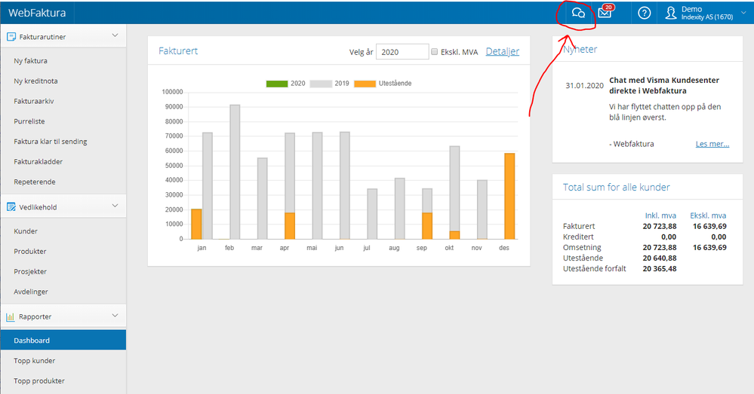Click the Fakturarutiner section icon
This screenshot has height=394, width=754.
pos(11,36)
